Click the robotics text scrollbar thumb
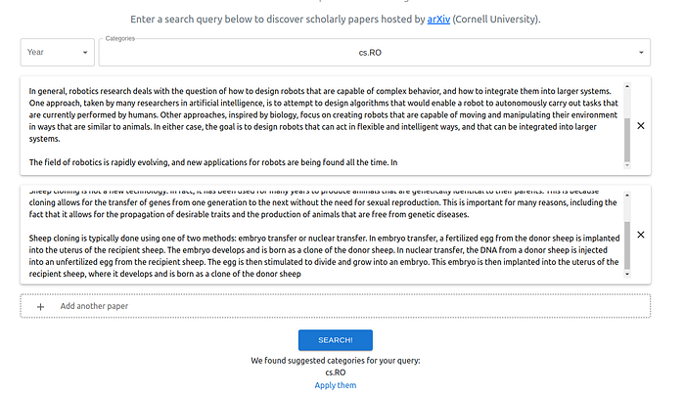This screenshot has height=393, width=685. [x=627, y=140]
